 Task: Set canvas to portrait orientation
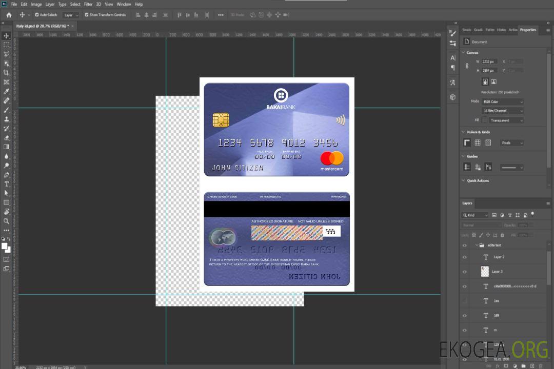(x=485, y=82)
